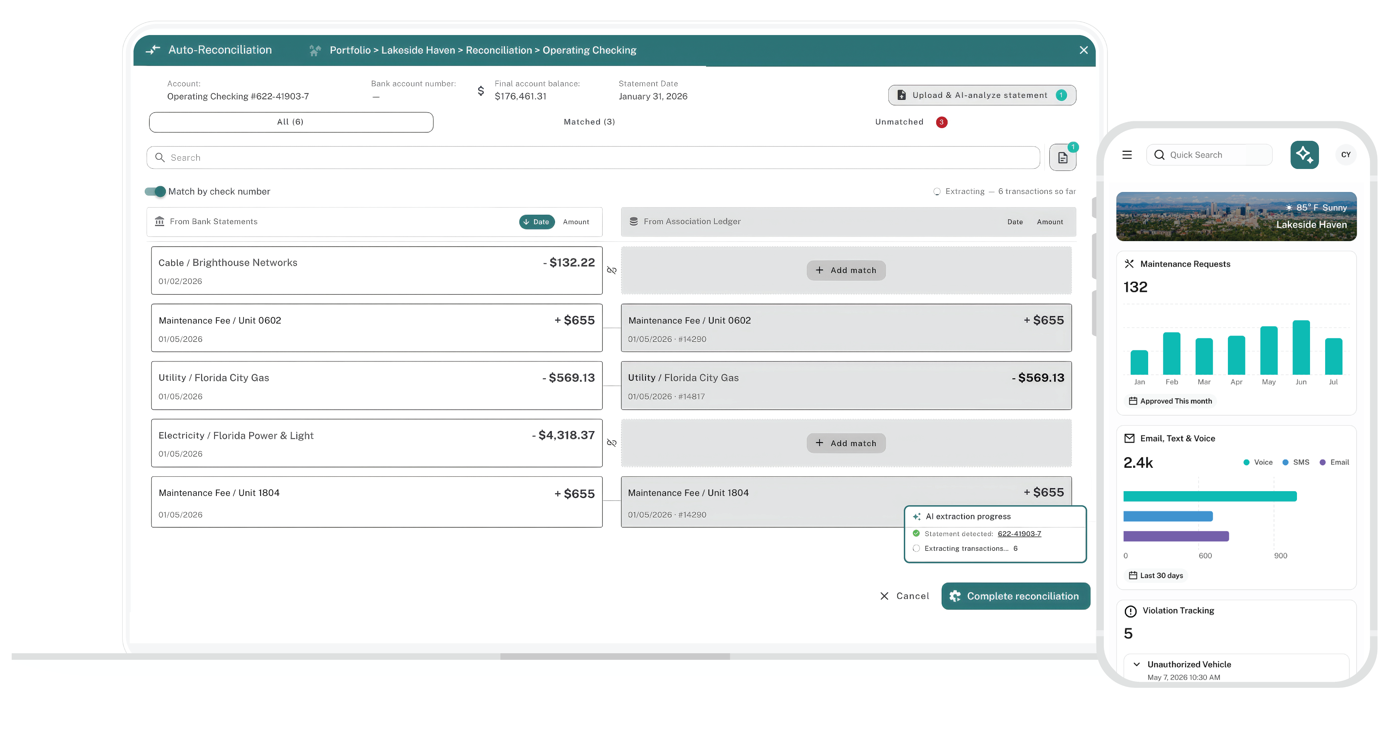This screenshot has height=735, width=1398.
Task: Click the ledger database stack icon
Action: pyautogui.click(x=633, y=221)
